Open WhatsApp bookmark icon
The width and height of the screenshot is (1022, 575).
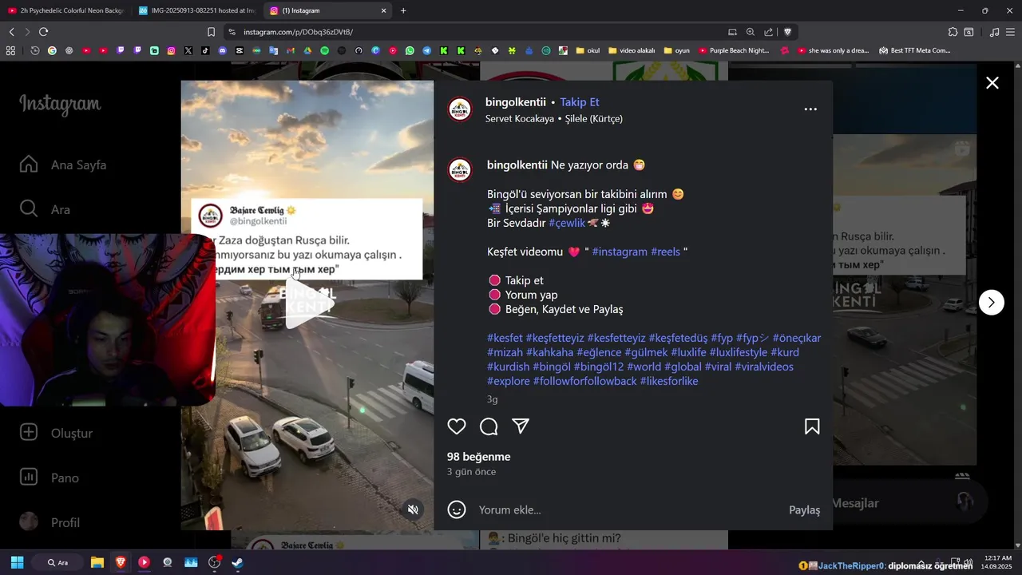point(410,50)
